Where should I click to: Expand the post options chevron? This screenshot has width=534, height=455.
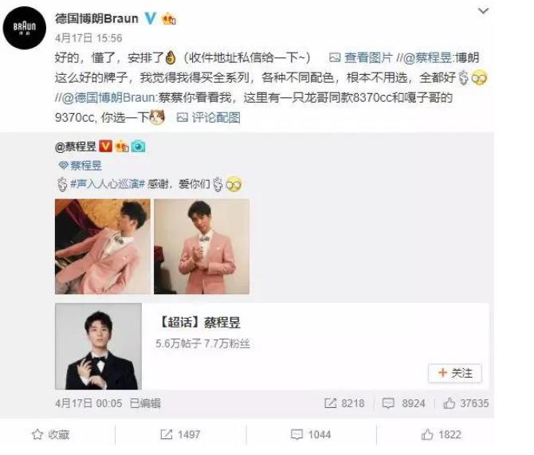483,11
